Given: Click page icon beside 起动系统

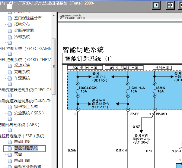Looking at the screenshot, I should coord(10,66).
